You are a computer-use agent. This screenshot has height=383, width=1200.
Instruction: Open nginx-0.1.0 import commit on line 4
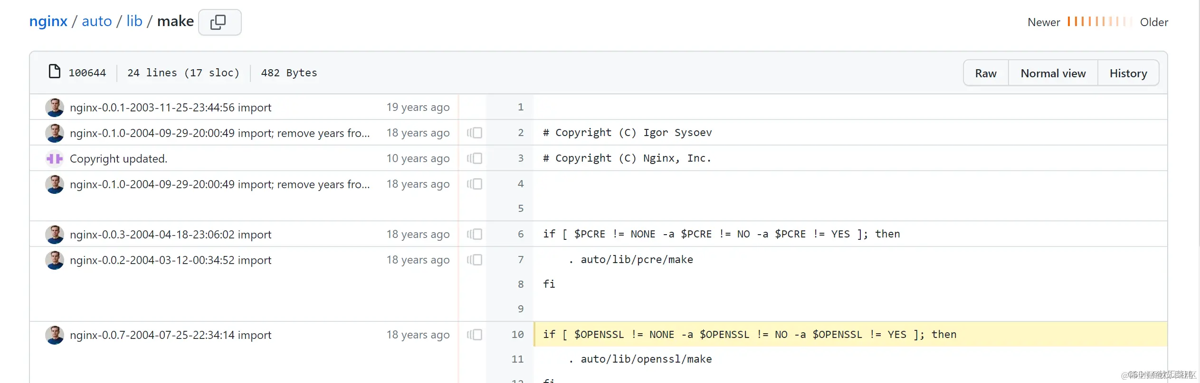[219, 184]
